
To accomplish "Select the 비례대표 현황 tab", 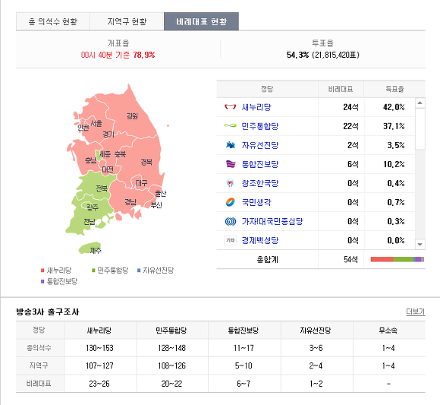I will pyautogui.click(x=201, y=21).
